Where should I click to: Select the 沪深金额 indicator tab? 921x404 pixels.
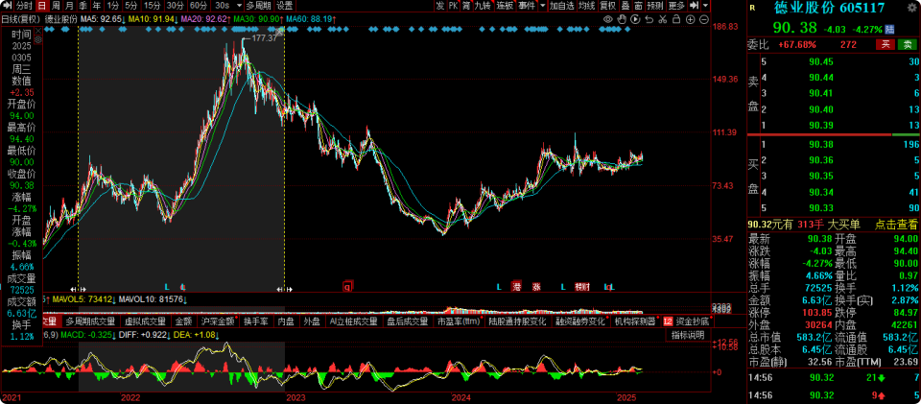(x=218, y=321)
